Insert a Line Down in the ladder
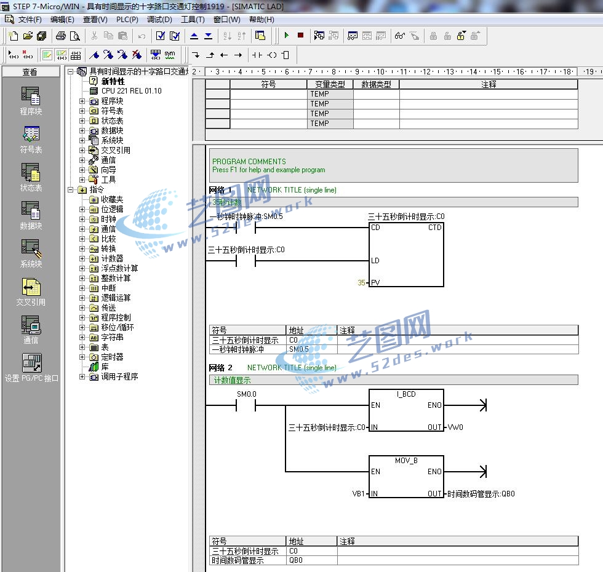Viewport: 603px width, 572px height. 196,55
